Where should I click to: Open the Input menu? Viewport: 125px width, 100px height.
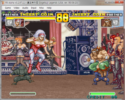point(34,8)
